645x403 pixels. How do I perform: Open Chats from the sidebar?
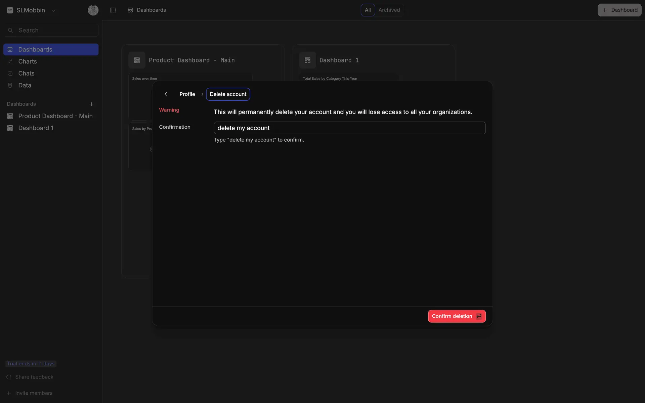[x=26, y=74]
